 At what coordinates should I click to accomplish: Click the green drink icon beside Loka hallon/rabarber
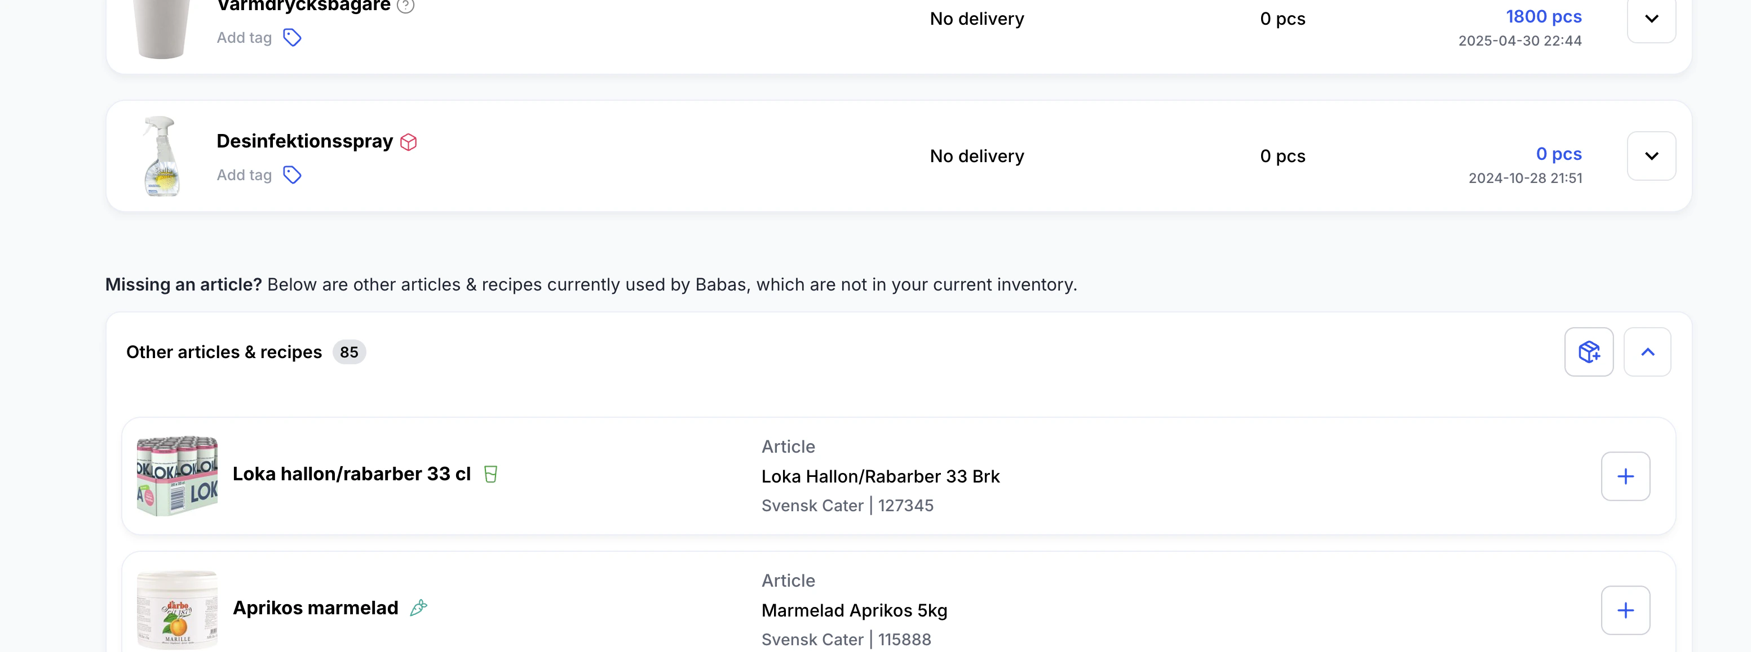pyautogui.click(x=491, y=474)
